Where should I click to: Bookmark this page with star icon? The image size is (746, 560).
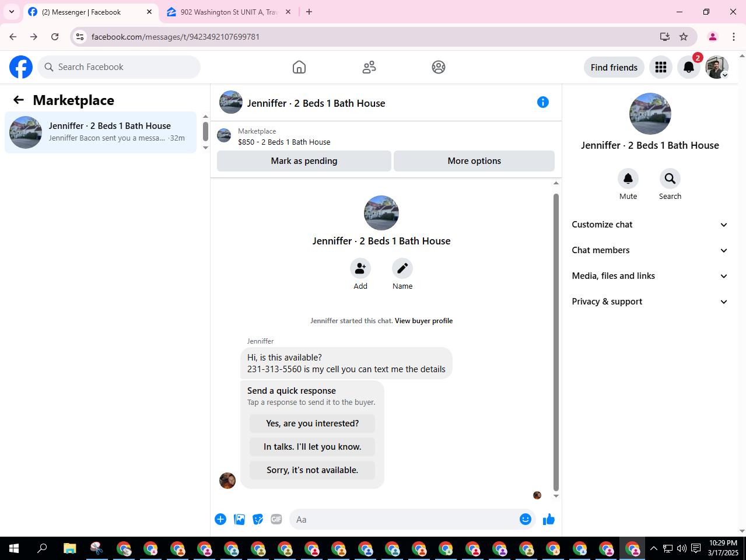(684, 37)
